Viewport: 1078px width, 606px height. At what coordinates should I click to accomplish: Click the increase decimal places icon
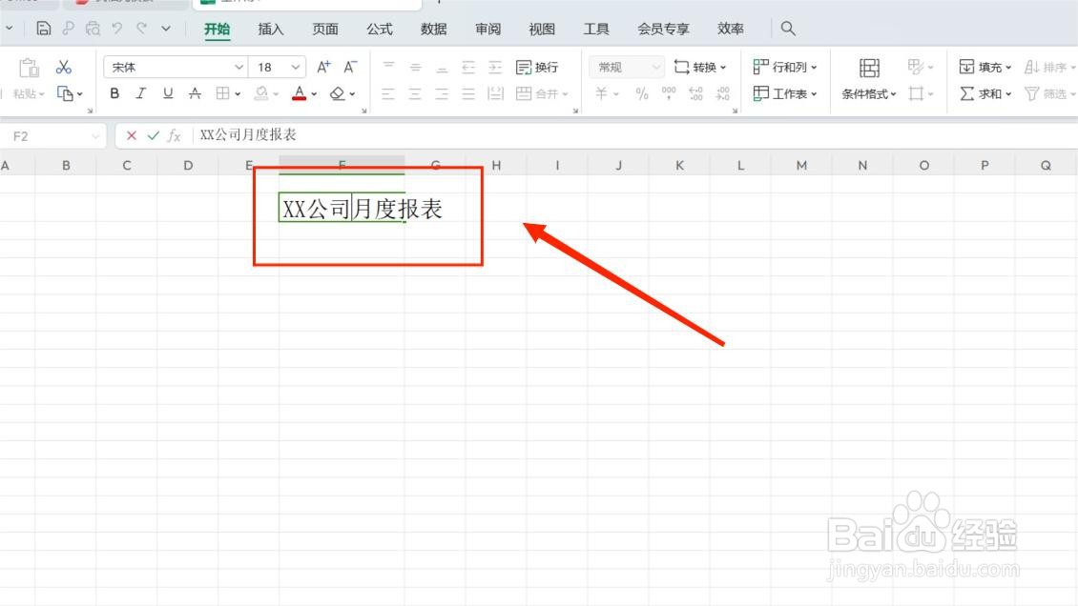point(695,92)
